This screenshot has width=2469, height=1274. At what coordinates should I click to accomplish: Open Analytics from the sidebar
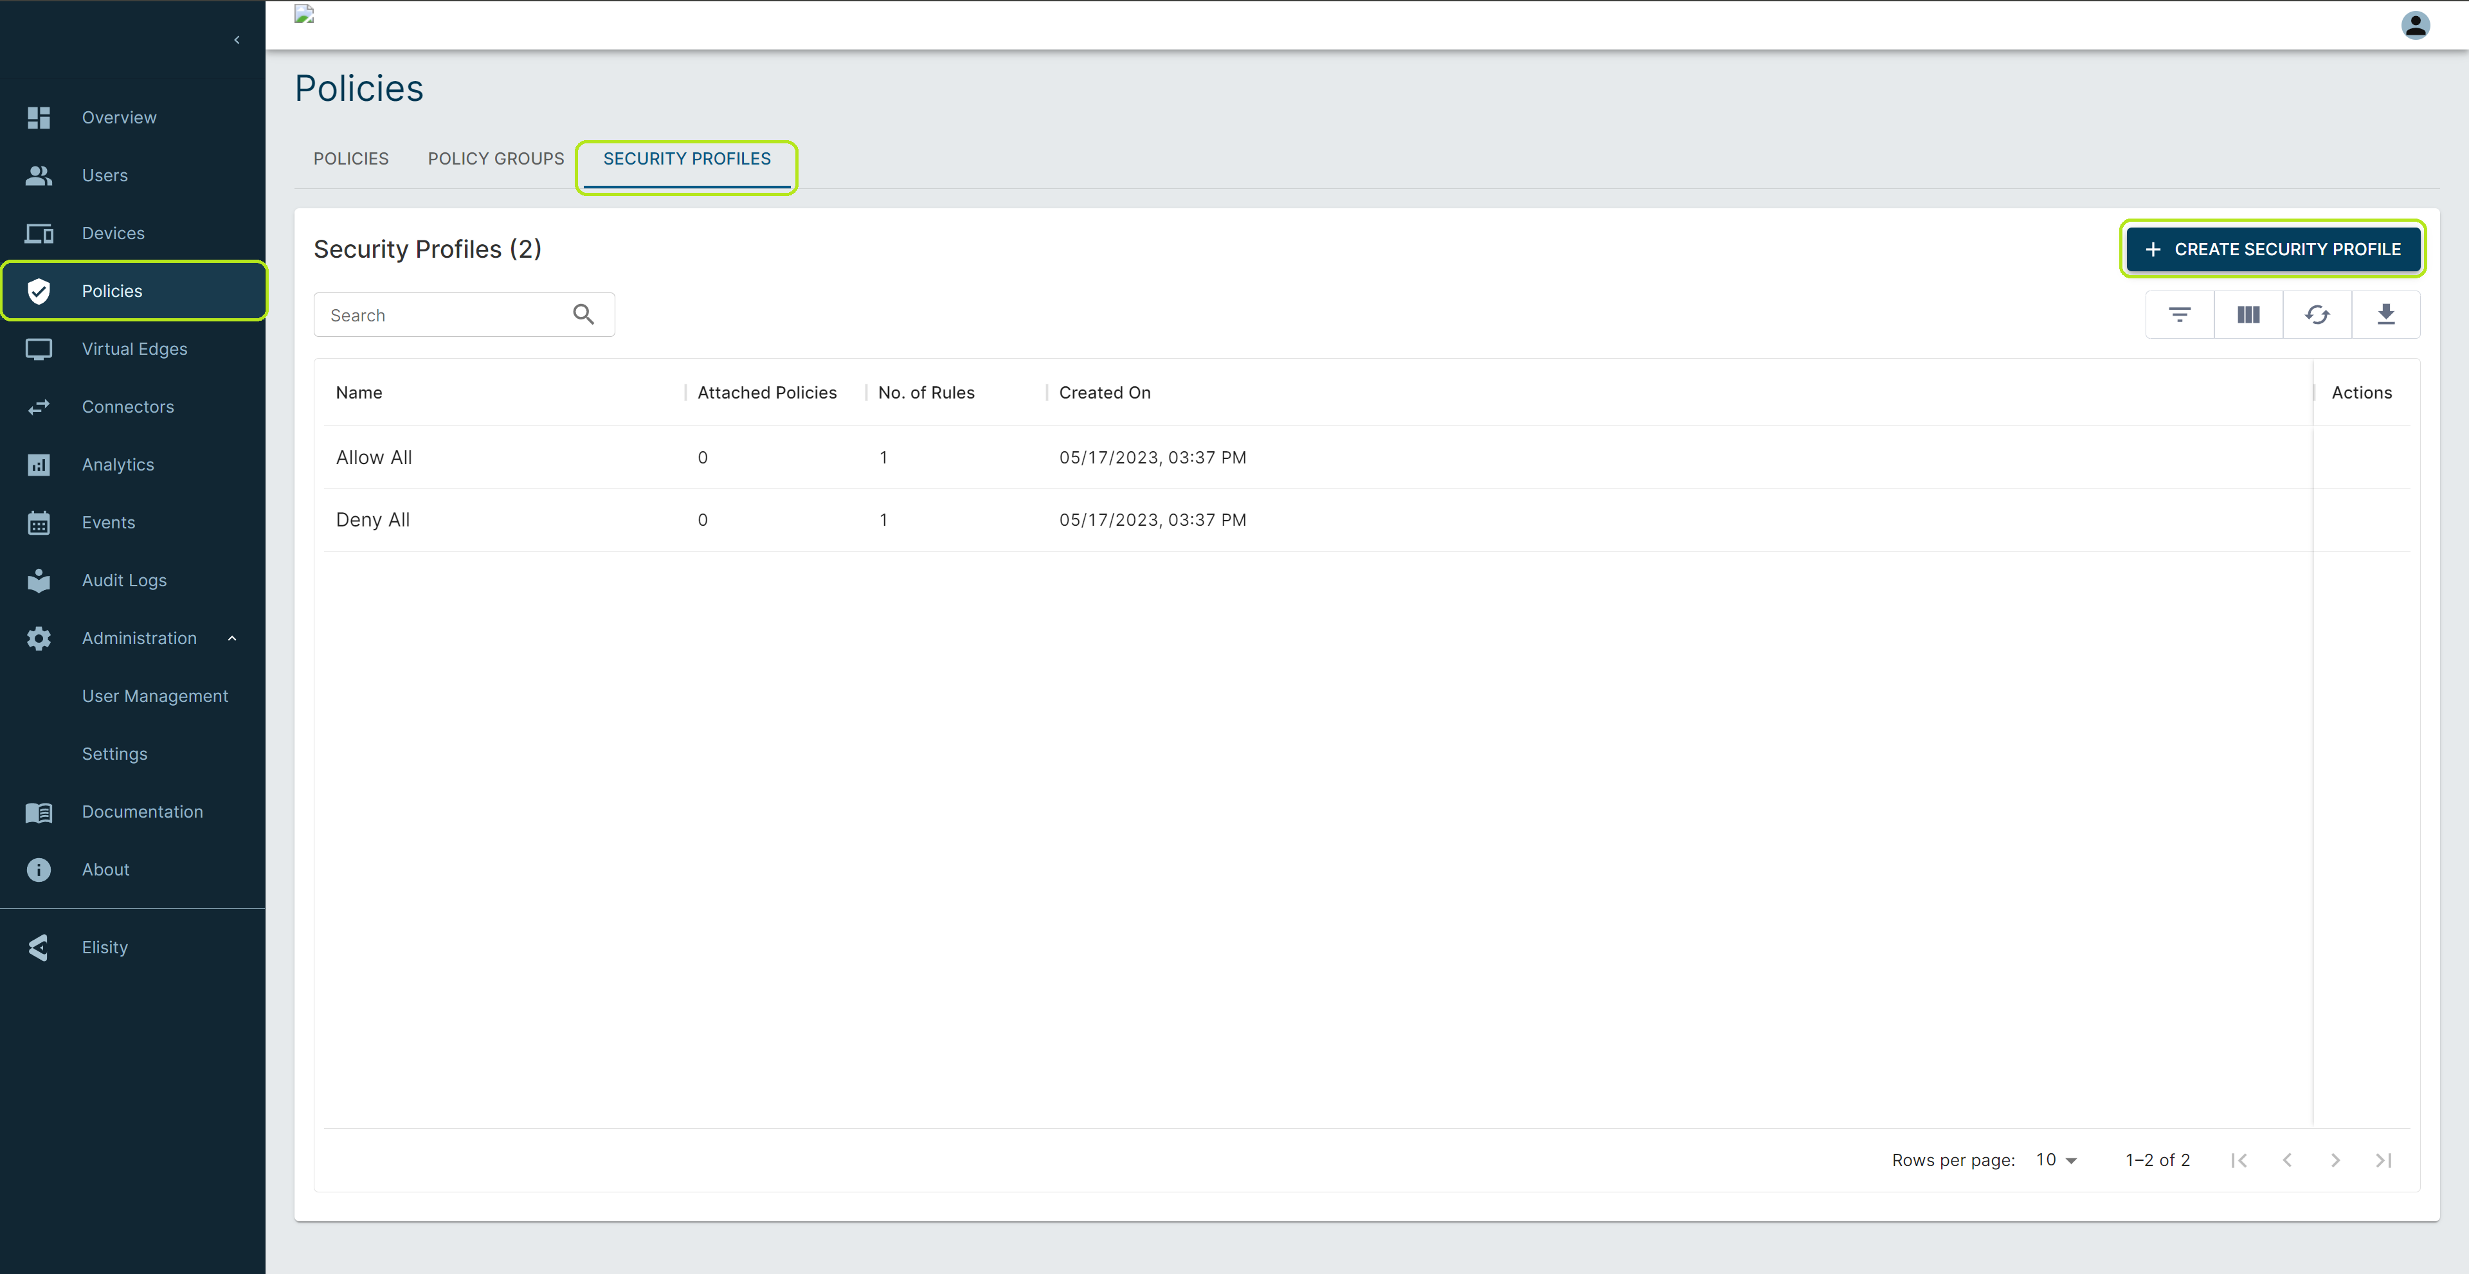click(117, 465)
